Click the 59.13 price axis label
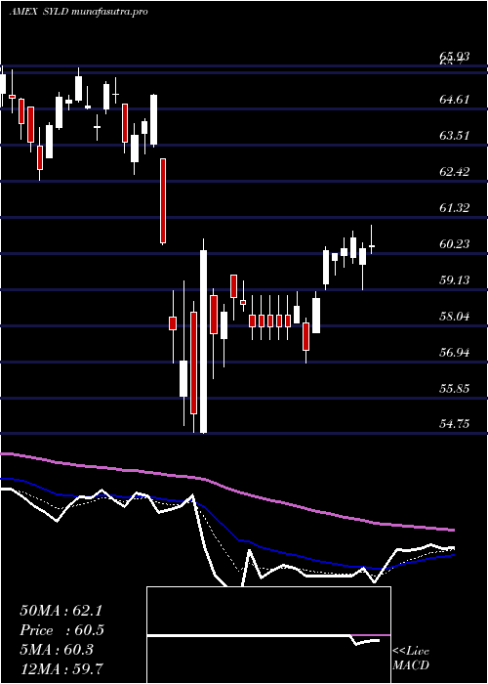 (455, 279)
